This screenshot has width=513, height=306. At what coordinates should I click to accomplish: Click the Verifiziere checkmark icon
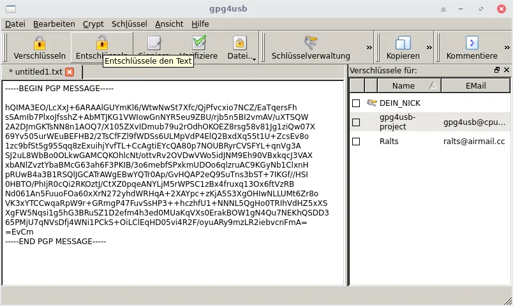(x=199, y=43)
